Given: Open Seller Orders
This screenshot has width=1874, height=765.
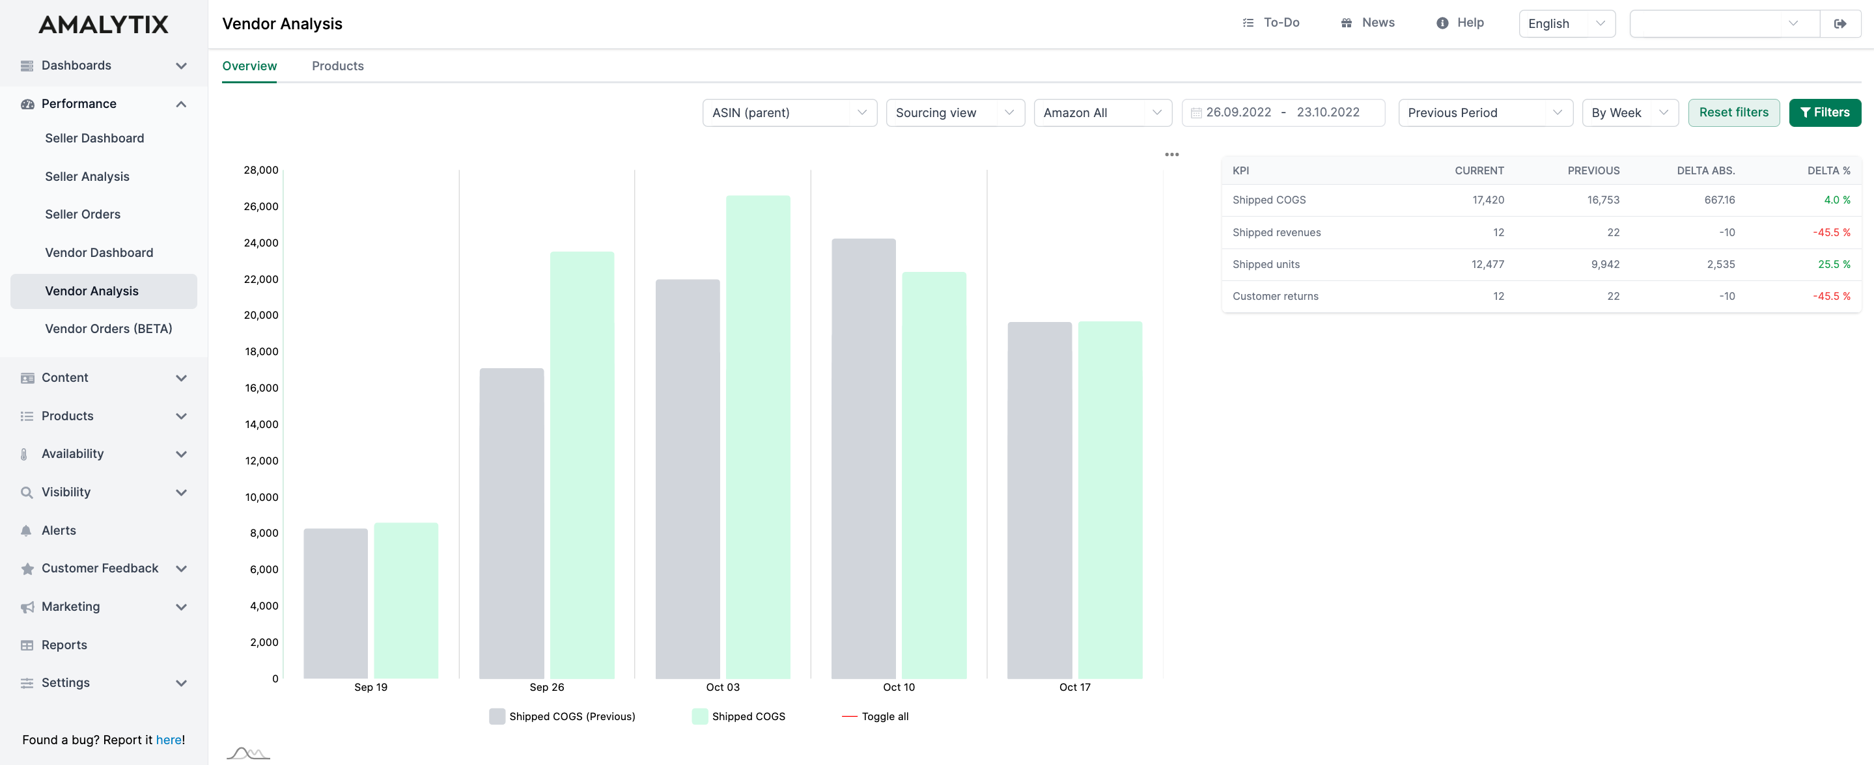Looking at the screenshot, I should (83, 214).
